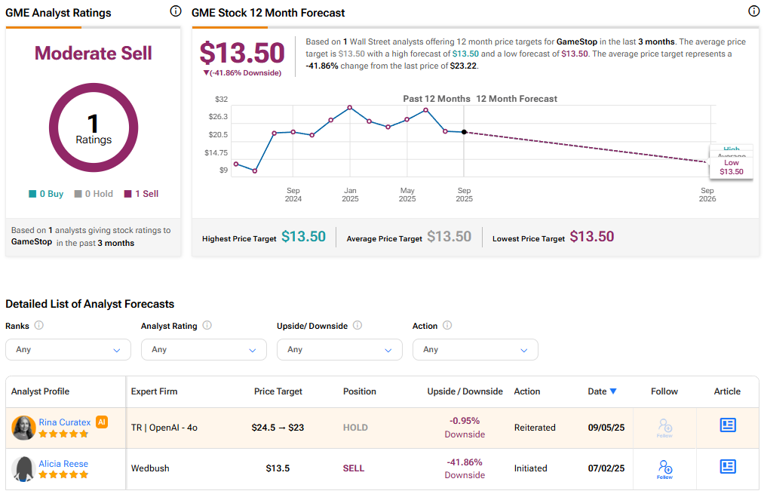Click the $24.5 → $23 price target cell

coord(278,428)
